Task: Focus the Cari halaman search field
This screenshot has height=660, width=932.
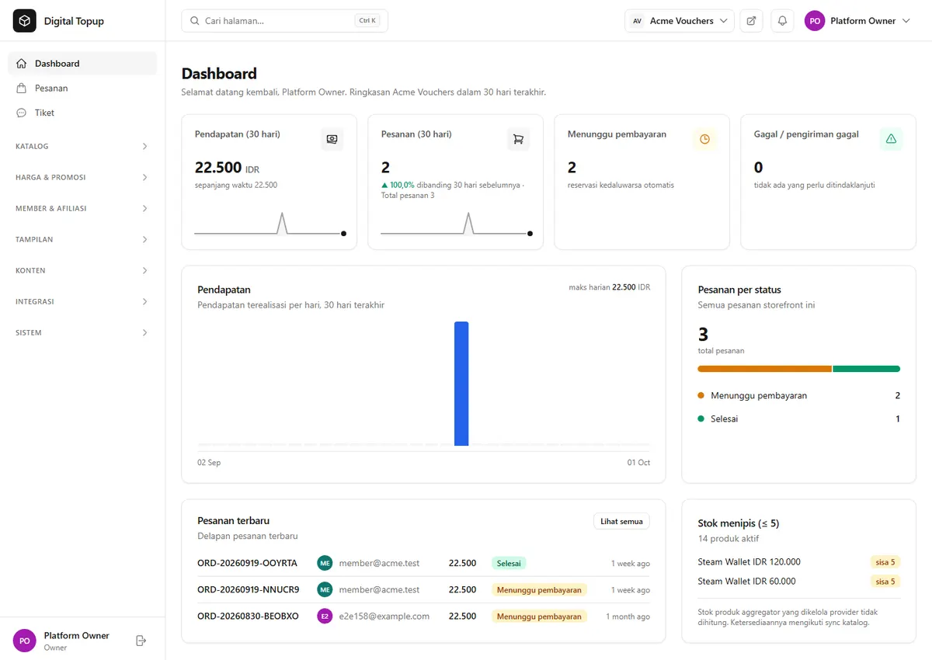Action: click(284, 21)
